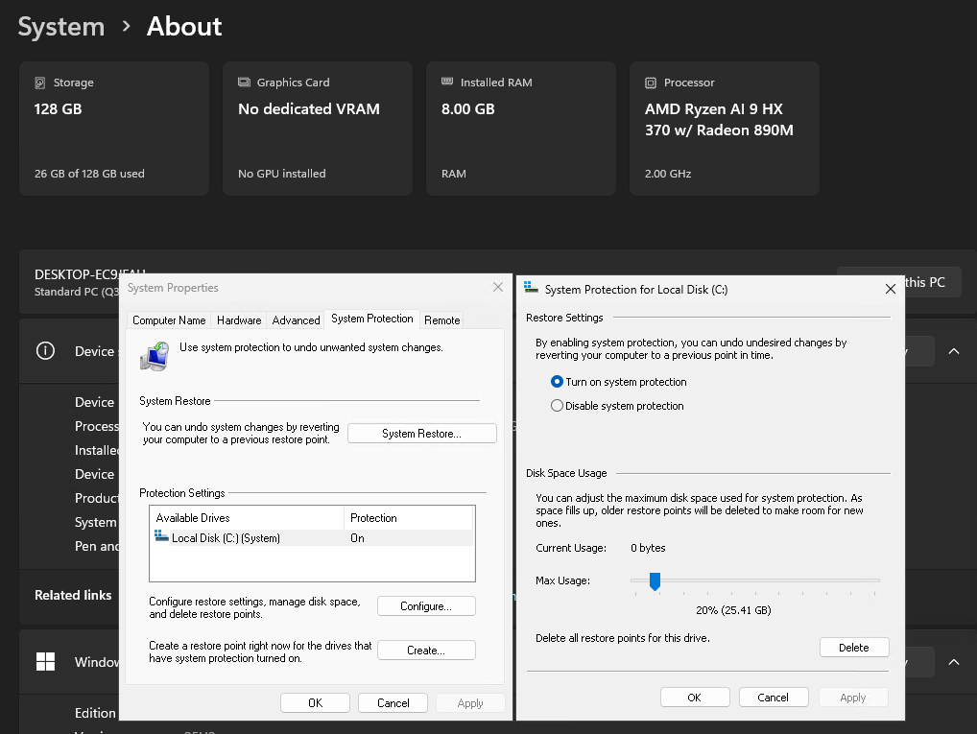The height and width of the screenshot is (734, 977).
Task: Click the Graphics Card icon
Action: [244, 83]
